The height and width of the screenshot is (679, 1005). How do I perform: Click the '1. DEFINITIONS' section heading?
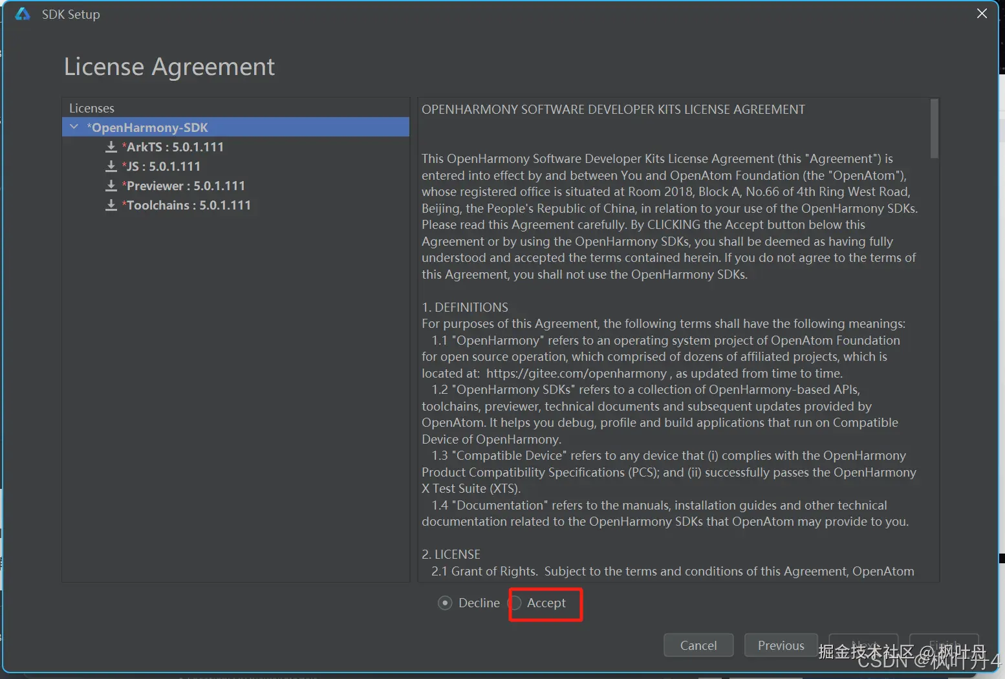point(465,307)
